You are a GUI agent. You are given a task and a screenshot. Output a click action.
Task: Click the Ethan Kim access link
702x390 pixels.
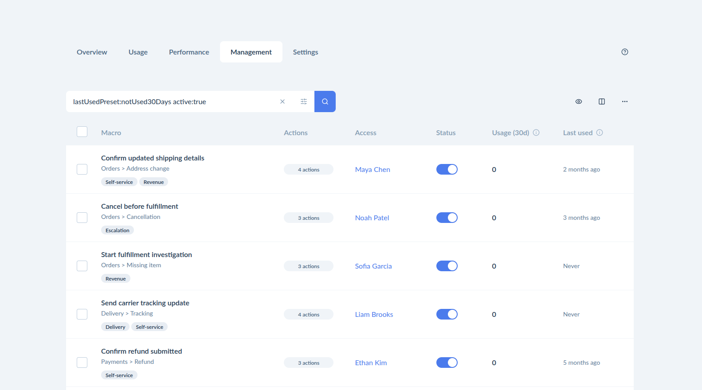coord(371,363)
